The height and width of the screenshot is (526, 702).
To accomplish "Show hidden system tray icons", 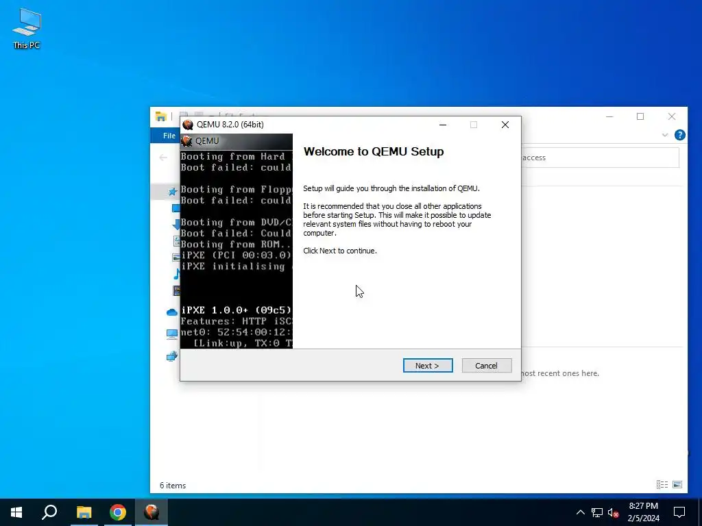I will tap(580, 512).
